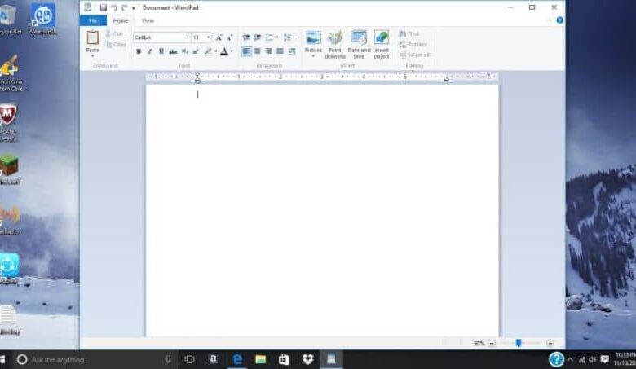The image size is (636, 369).
Task: Click the Decrease indent icon
Action: 245,37
